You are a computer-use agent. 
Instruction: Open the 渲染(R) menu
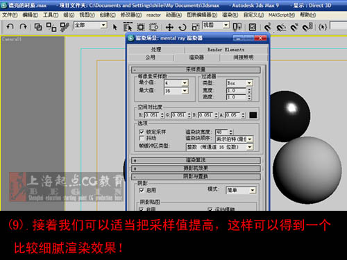tap(230, 15)
